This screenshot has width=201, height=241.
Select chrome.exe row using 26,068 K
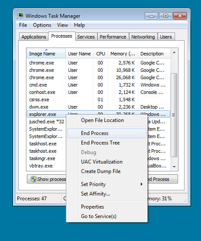[98, 77]
